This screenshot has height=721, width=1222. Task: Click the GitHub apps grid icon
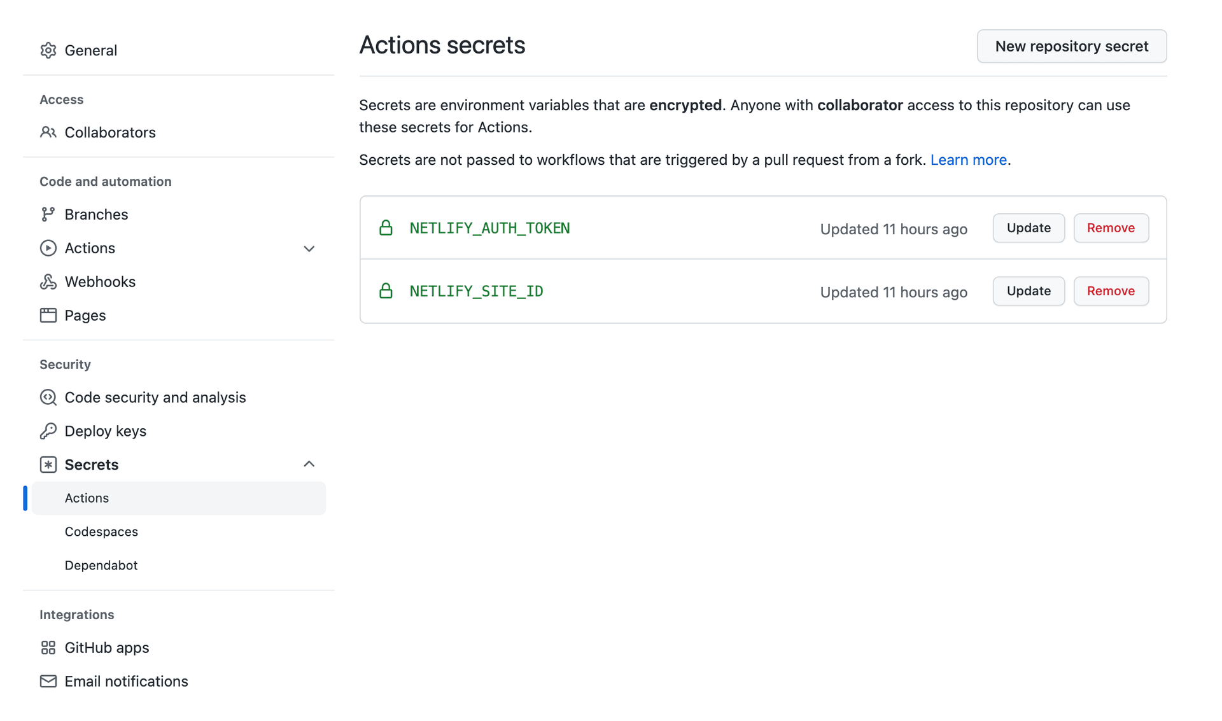click(48, 647)
